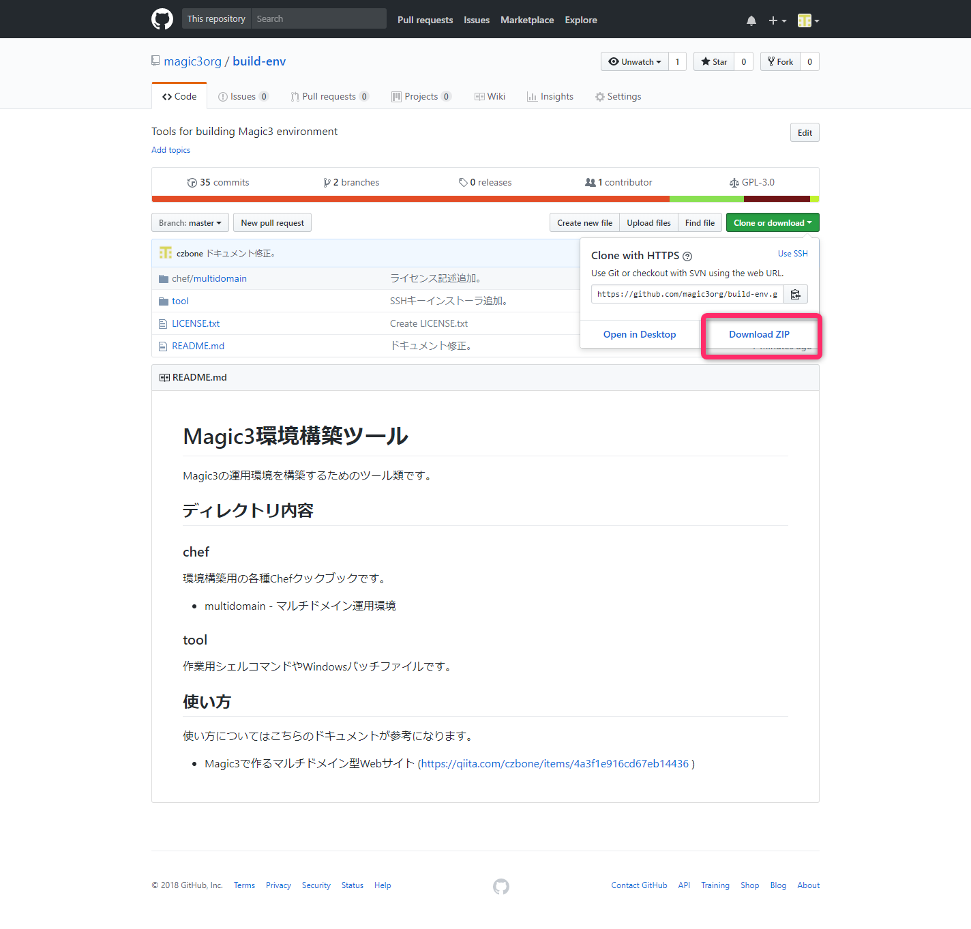Open the Create LICENSE.txt commit message
The image size is (971, 929).
tap(429, 323)
